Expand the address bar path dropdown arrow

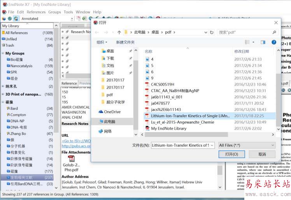(206, 32)
